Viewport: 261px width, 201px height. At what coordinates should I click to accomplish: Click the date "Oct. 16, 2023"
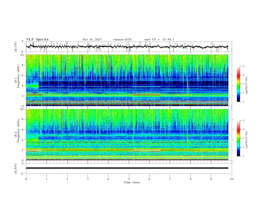click(92, 39)
